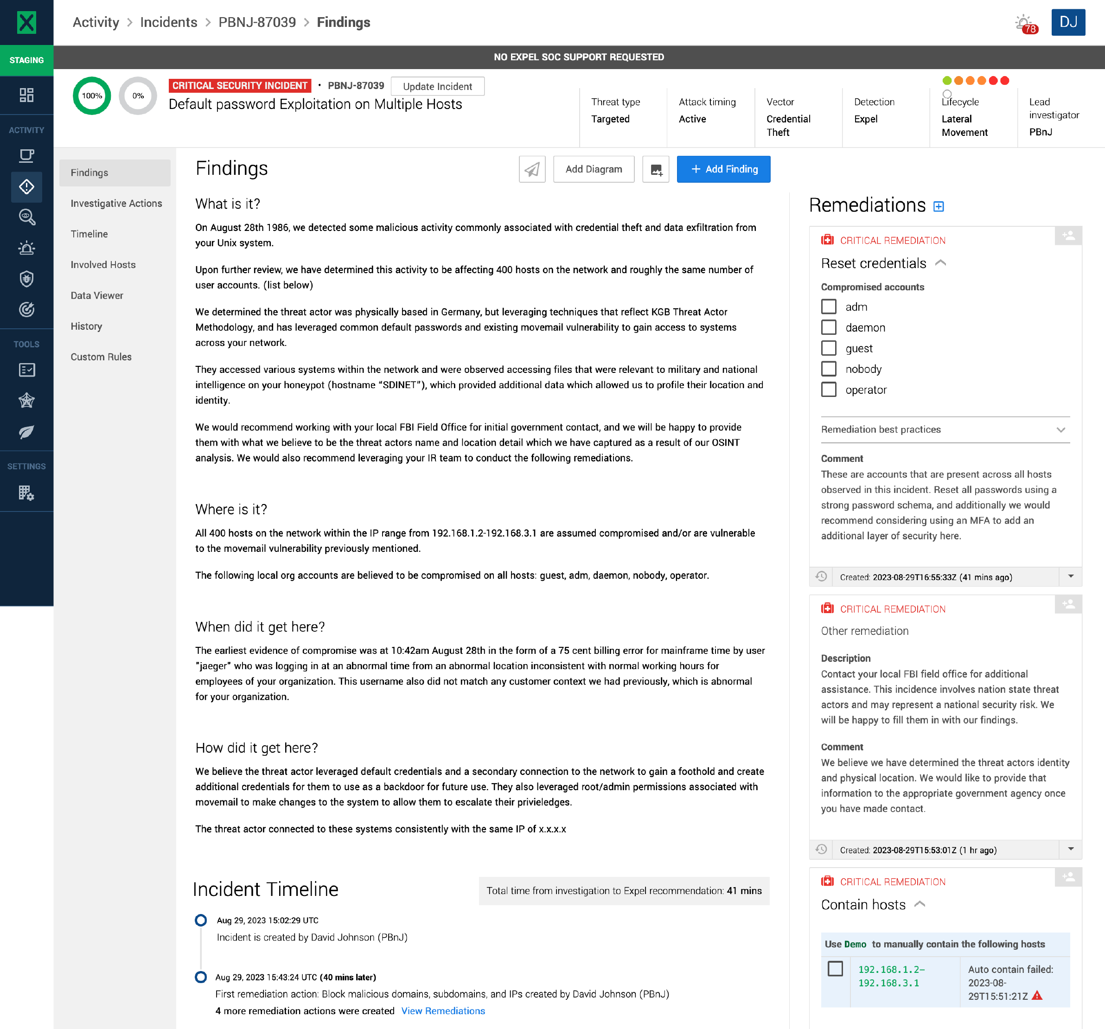The height and width of the screenshot is (1029, 1105).
Task: Click the paper plane send icon
Action: pyautogui.click(x=532, y=169)
